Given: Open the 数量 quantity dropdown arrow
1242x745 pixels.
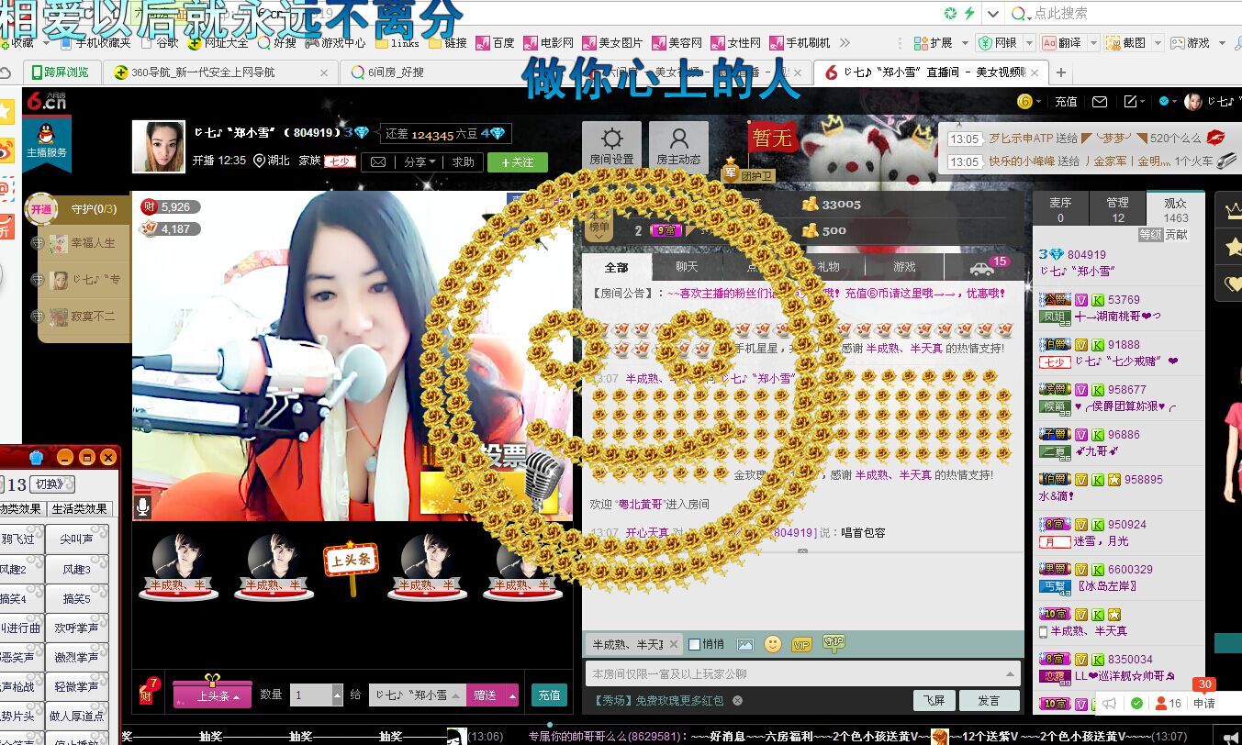Looking at the screenshot, I should pos(337,695).
